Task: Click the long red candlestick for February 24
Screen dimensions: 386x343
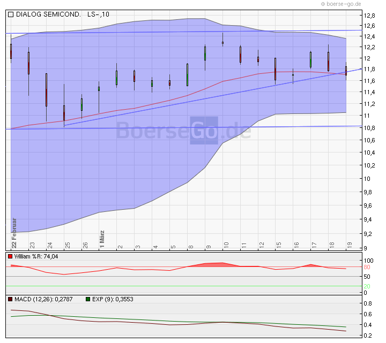Action: (46, 90)
